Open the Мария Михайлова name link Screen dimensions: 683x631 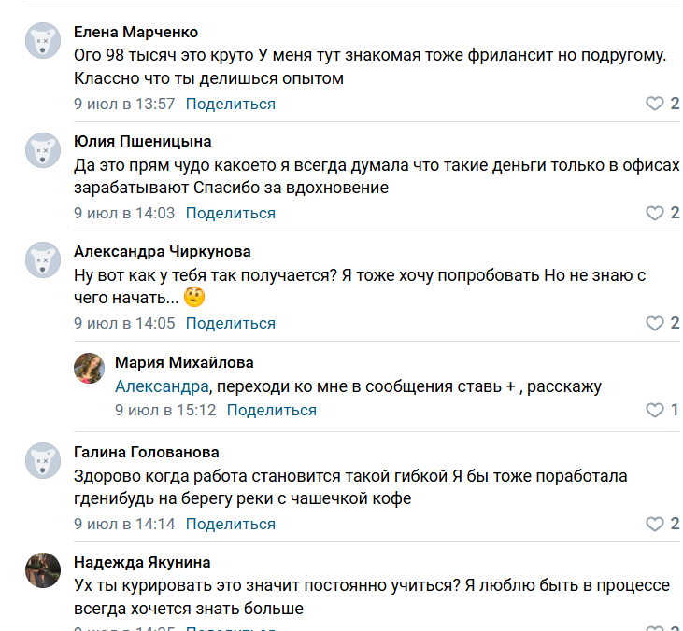point(184,362)
